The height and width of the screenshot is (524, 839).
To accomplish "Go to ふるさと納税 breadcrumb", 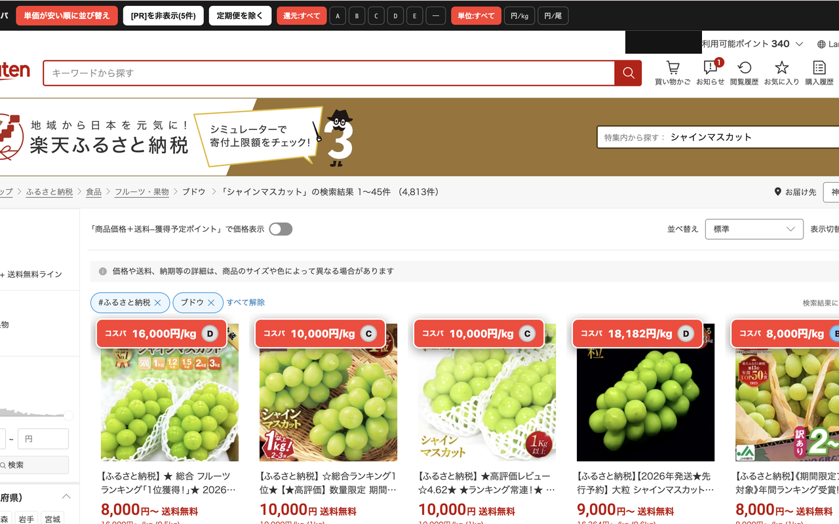I will [50, 192].
